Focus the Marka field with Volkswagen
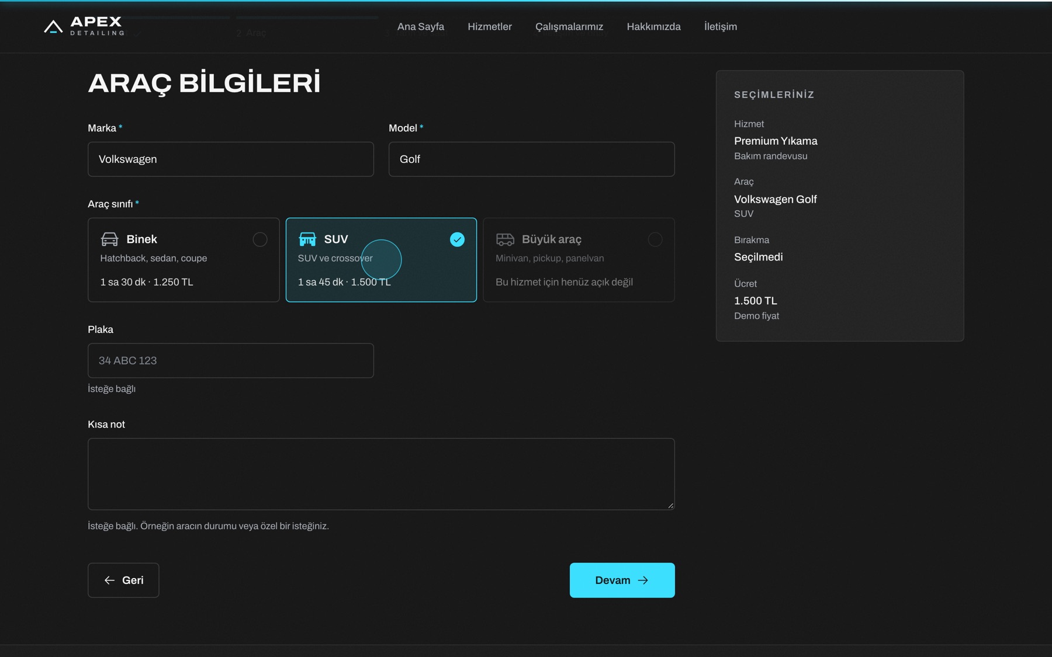 click(x=231, y=159)
